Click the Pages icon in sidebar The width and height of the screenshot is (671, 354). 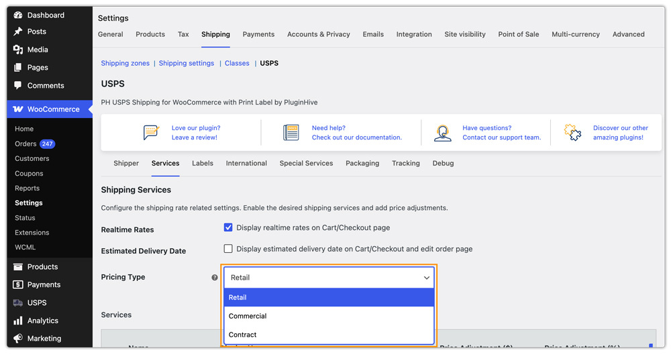coord(18,68)
